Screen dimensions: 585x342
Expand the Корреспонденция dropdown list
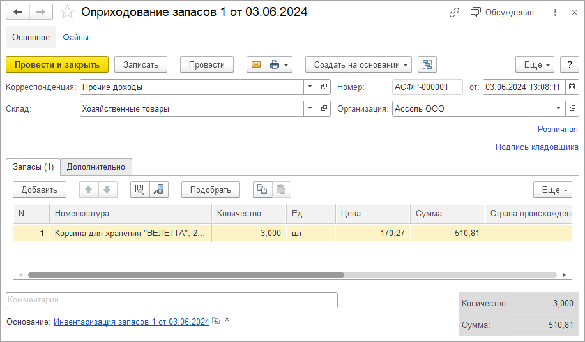click(x=310, y=87)
